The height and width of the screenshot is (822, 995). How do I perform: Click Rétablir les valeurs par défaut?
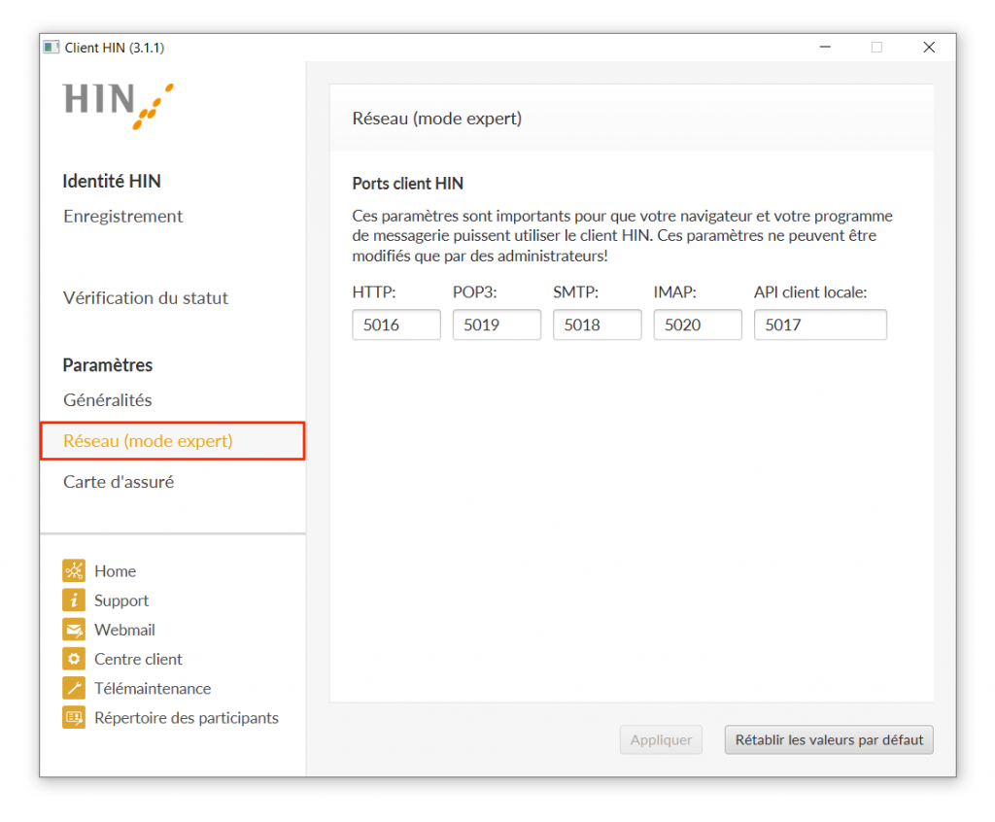pyautogui.click(x=829, y=740)
